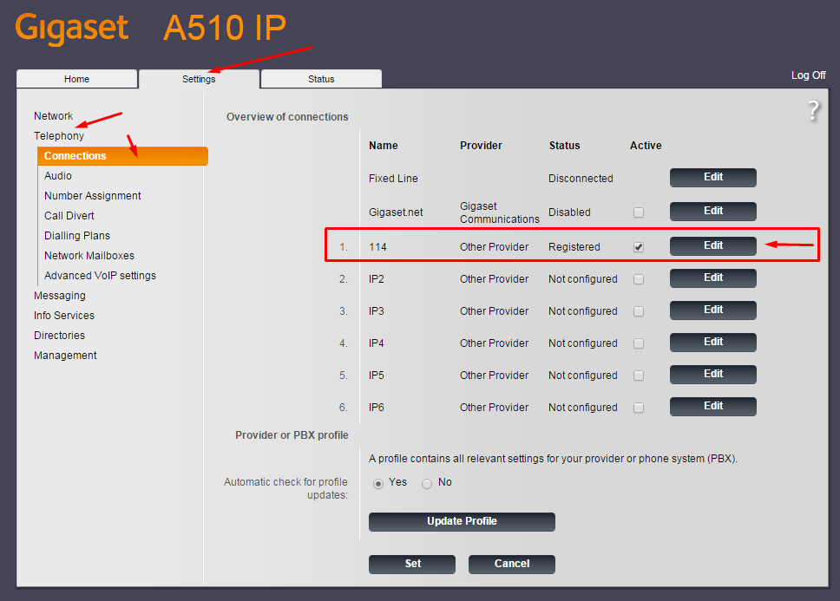Click the Other Provider text for IP5
Image resolution: width=840 pixels, height=601 pixels.
494,376
